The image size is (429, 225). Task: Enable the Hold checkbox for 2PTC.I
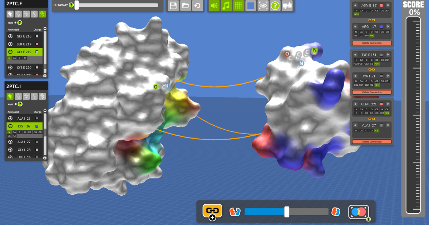pos(15,104)
